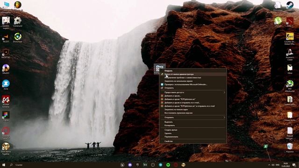Select the AIDA64 Extreme shortcut
299x168 pixels.
click(x=6, y=102)
